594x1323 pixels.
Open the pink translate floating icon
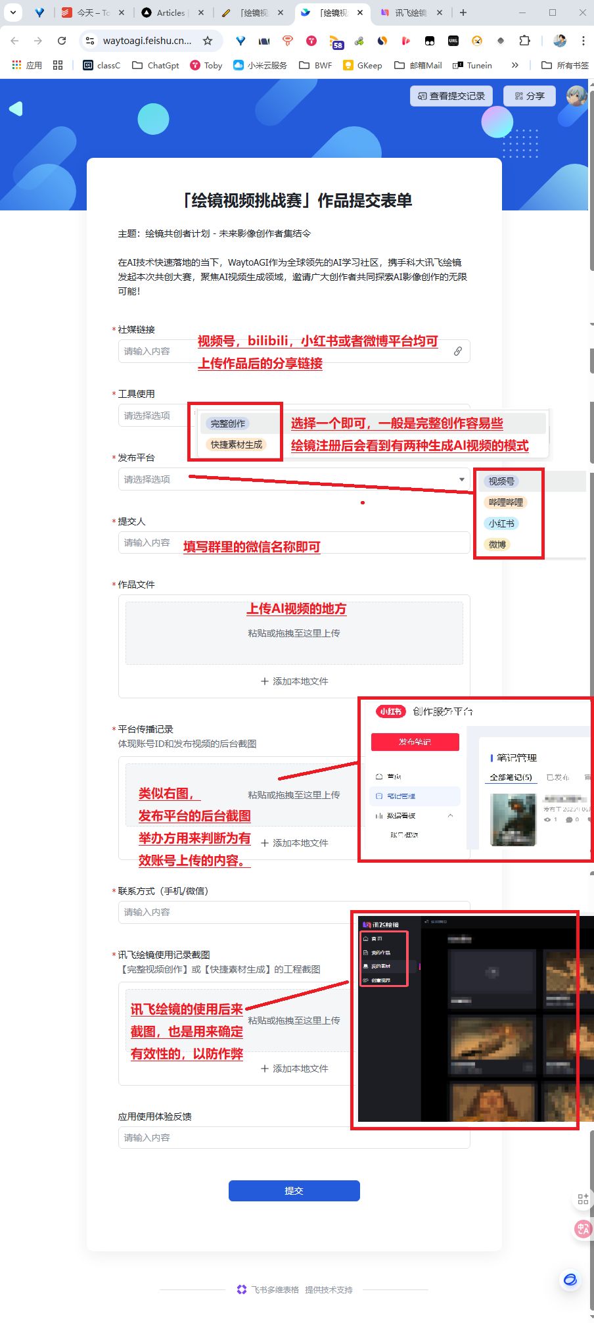(583, 1229)
